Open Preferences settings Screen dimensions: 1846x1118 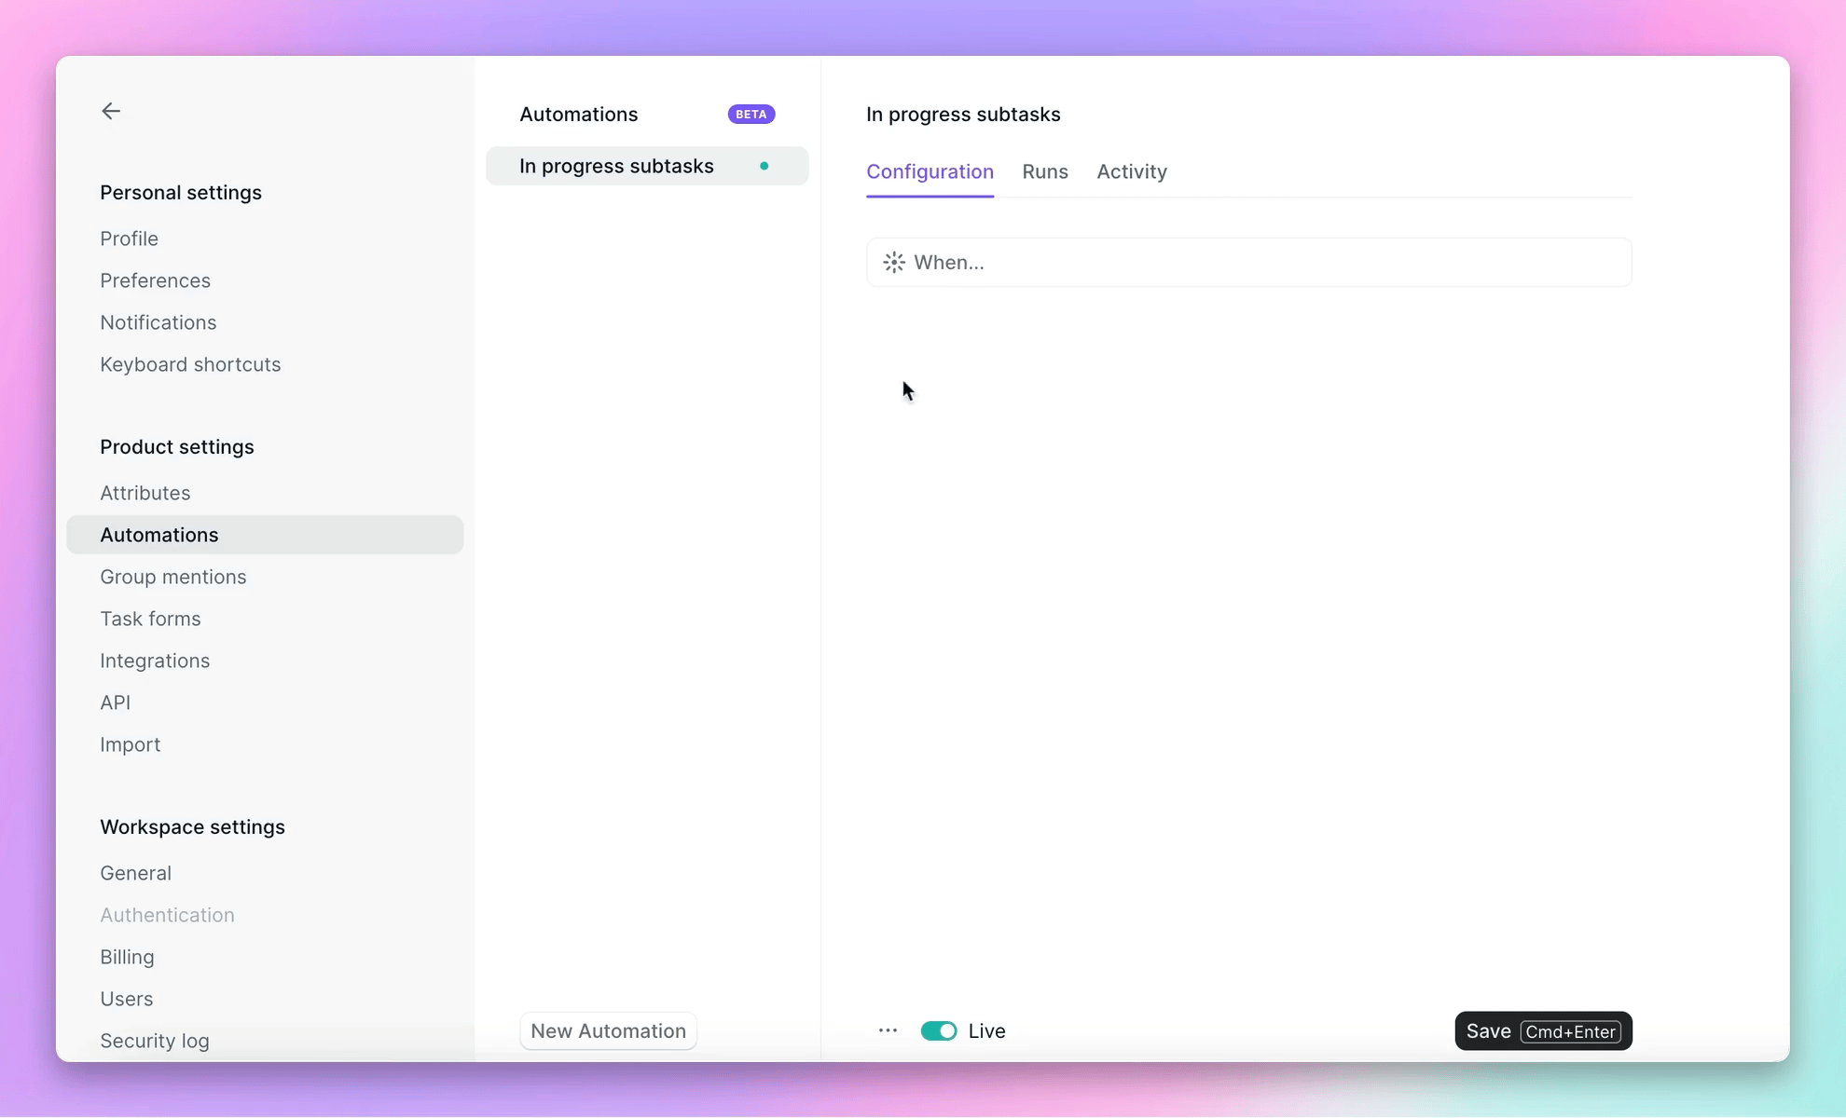click(x=155, y=280)
